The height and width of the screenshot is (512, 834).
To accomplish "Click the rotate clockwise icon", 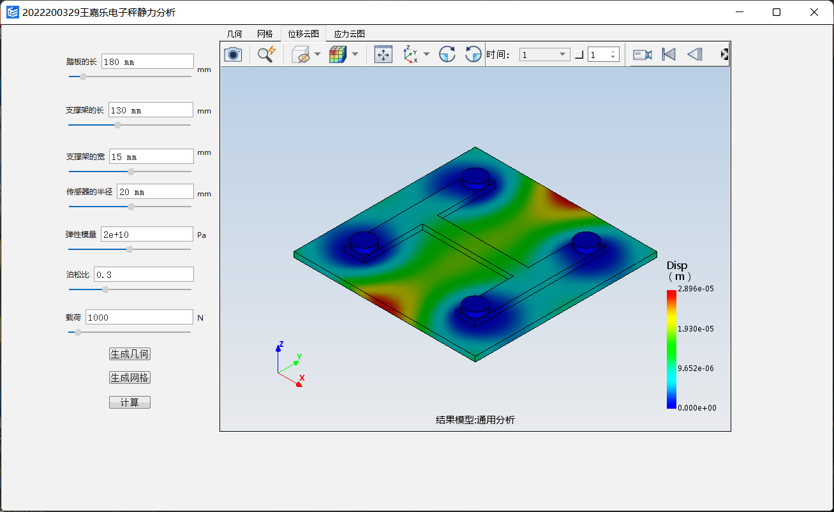I will pos(447,55).
